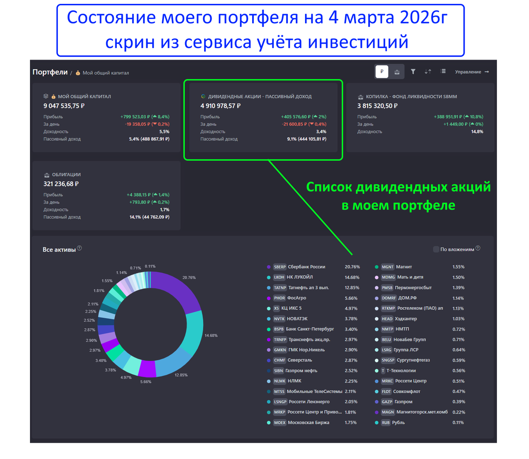This screenshot has height=459, width=529.
Task: Click the X5 ticker badge
Action: [276, 309]
